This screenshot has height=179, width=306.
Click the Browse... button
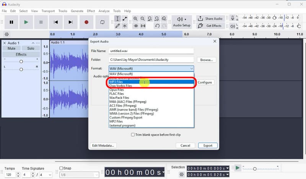coord(207,60)
